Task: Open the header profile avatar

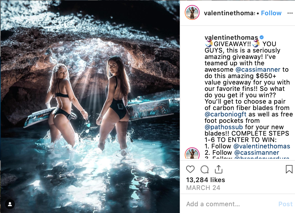Action: pyautogui.click(x=192, y=13)
